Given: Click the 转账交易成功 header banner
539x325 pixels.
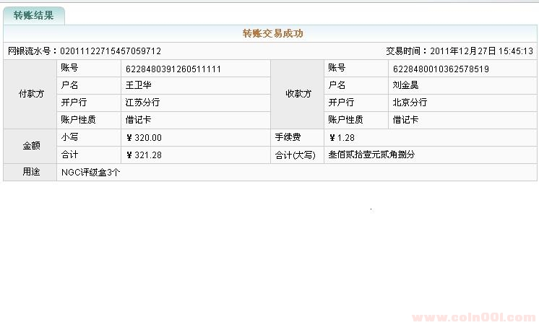Looking at the screenshot, I should click(x=272, y=33).
